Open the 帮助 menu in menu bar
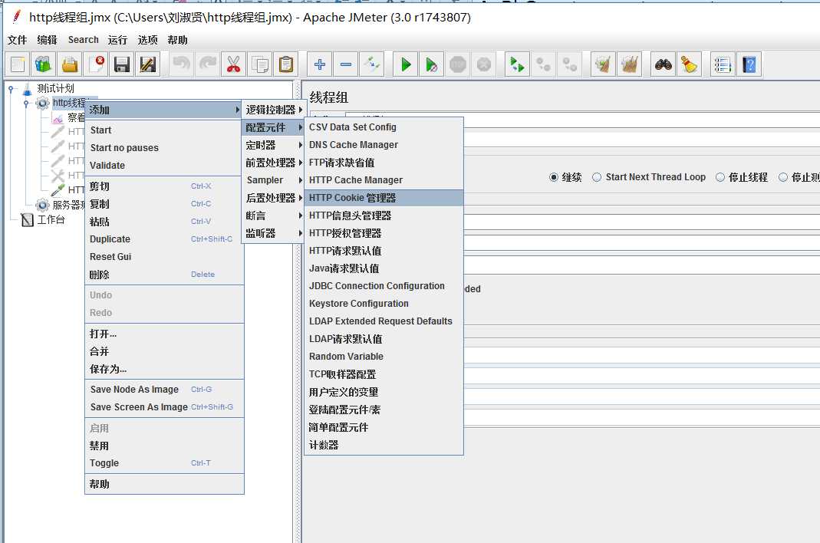820x543 pixels. 177,41
